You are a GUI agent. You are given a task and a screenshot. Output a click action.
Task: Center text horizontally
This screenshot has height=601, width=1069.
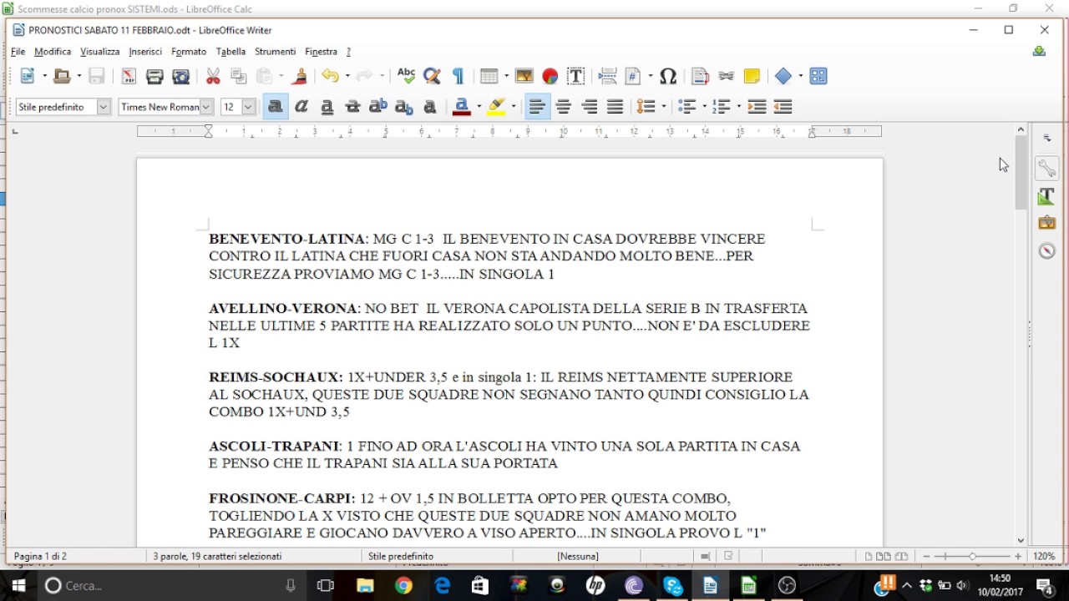564,107
